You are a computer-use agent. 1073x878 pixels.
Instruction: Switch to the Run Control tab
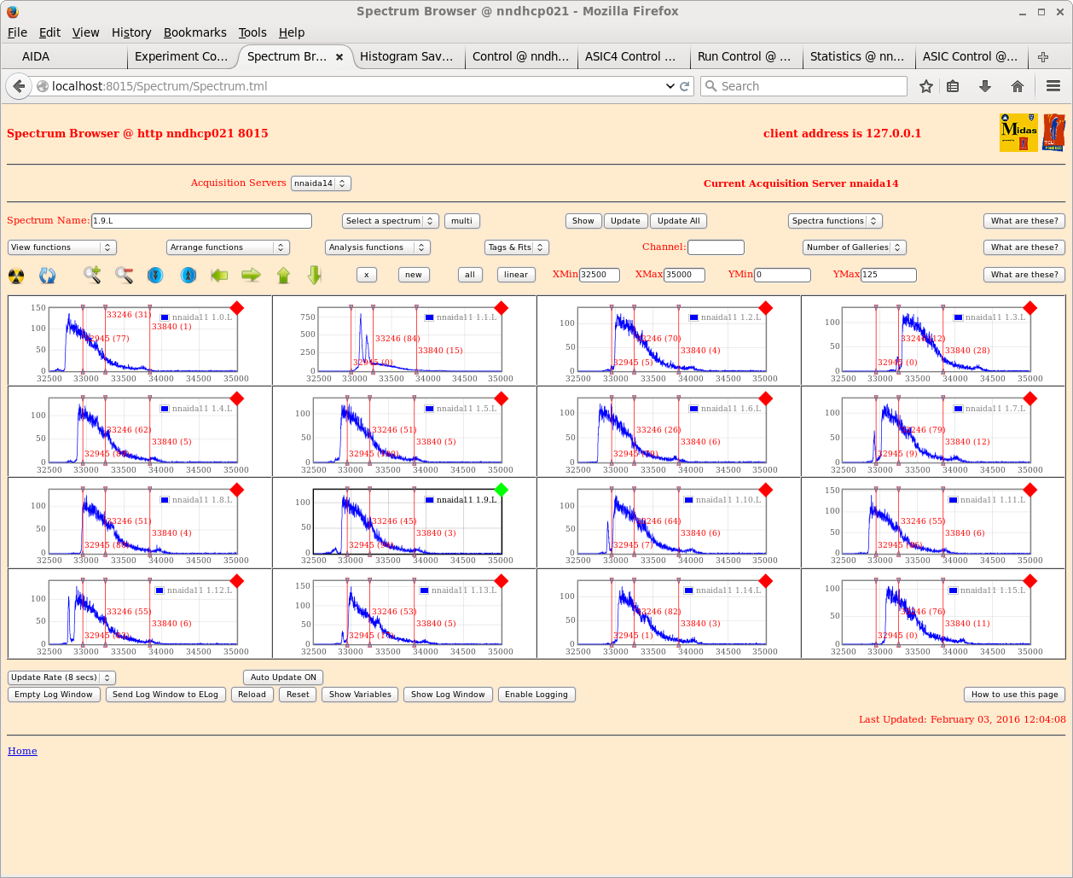coord(745,57)
